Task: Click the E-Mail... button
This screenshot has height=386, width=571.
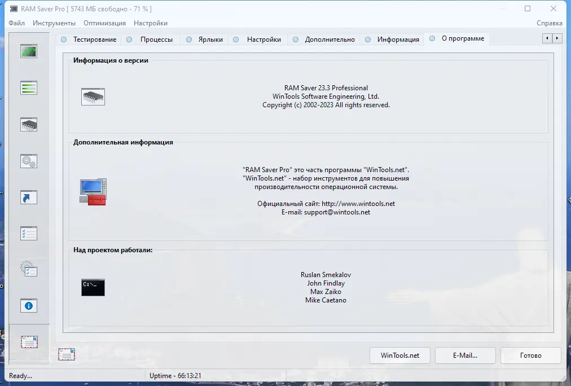Action: tap(465, 356)
